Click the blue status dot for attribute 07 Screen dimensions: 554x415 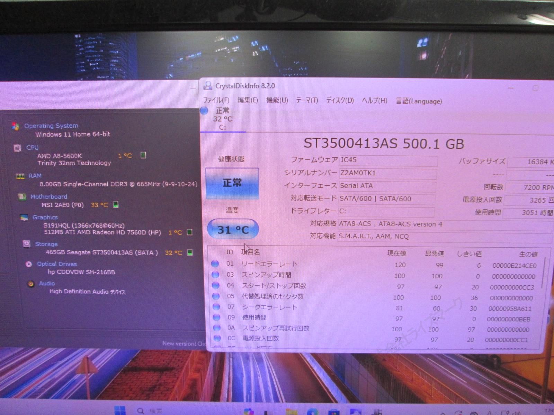(x=216, y=307)
